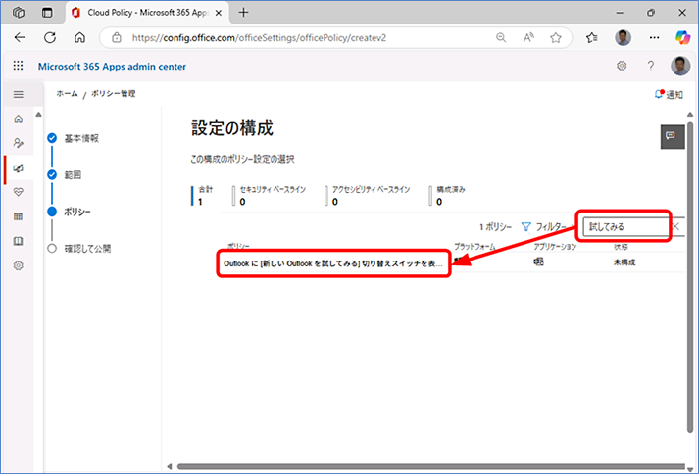Sort by プラットフォーム column header
Viewport: 699px width, 474px height.
[474, 247]
